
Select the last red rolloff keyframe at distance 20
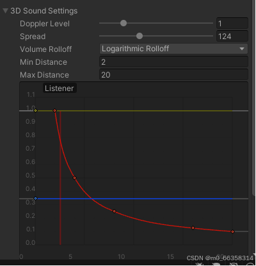pos(232,231)
